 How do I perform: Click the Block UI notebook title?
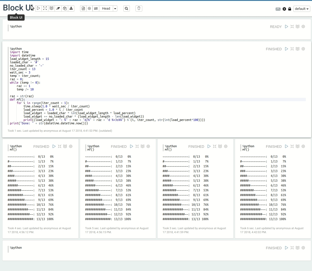click(18, 8)
